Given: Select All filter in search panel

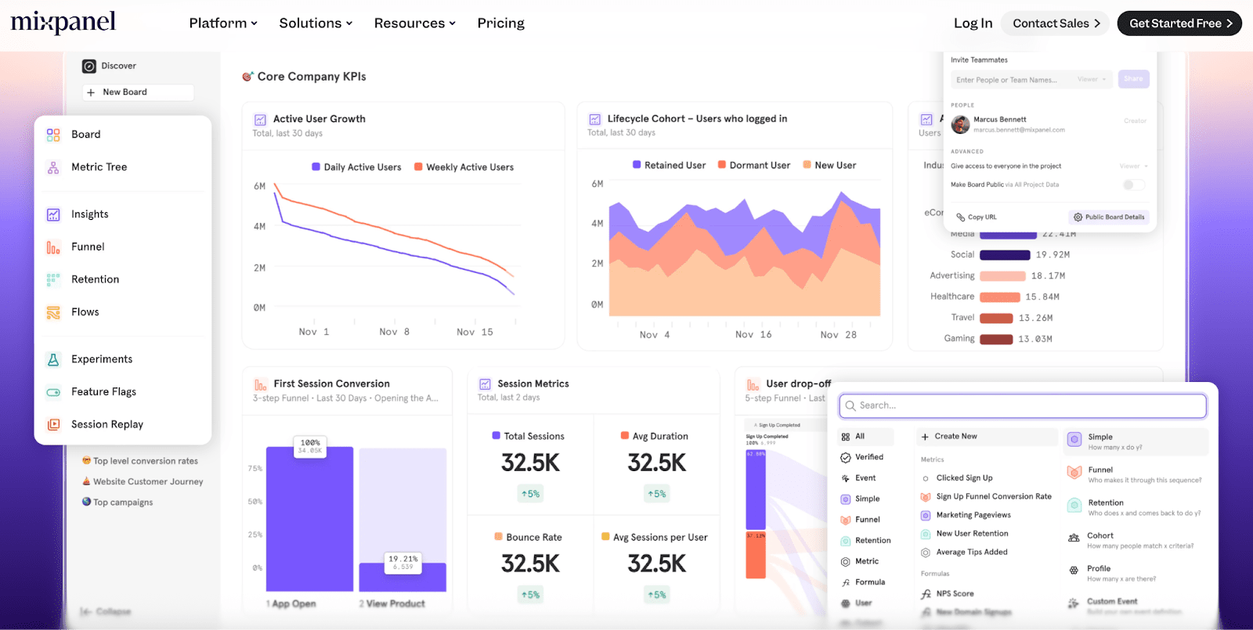Looking at the screenshot, I should tap(865, 437).
